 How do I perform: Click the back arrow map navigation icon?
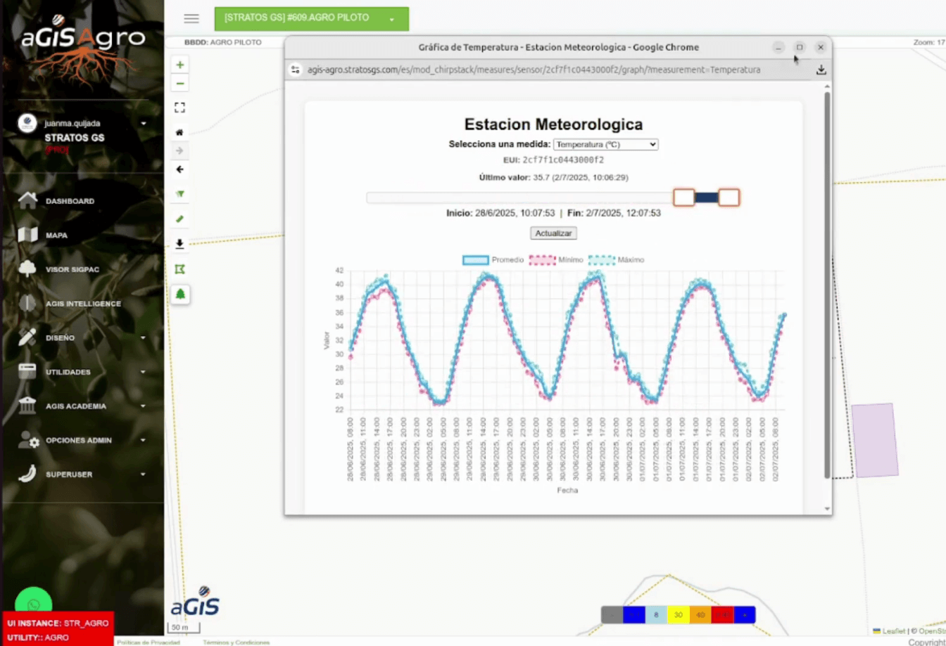[180, 169]
